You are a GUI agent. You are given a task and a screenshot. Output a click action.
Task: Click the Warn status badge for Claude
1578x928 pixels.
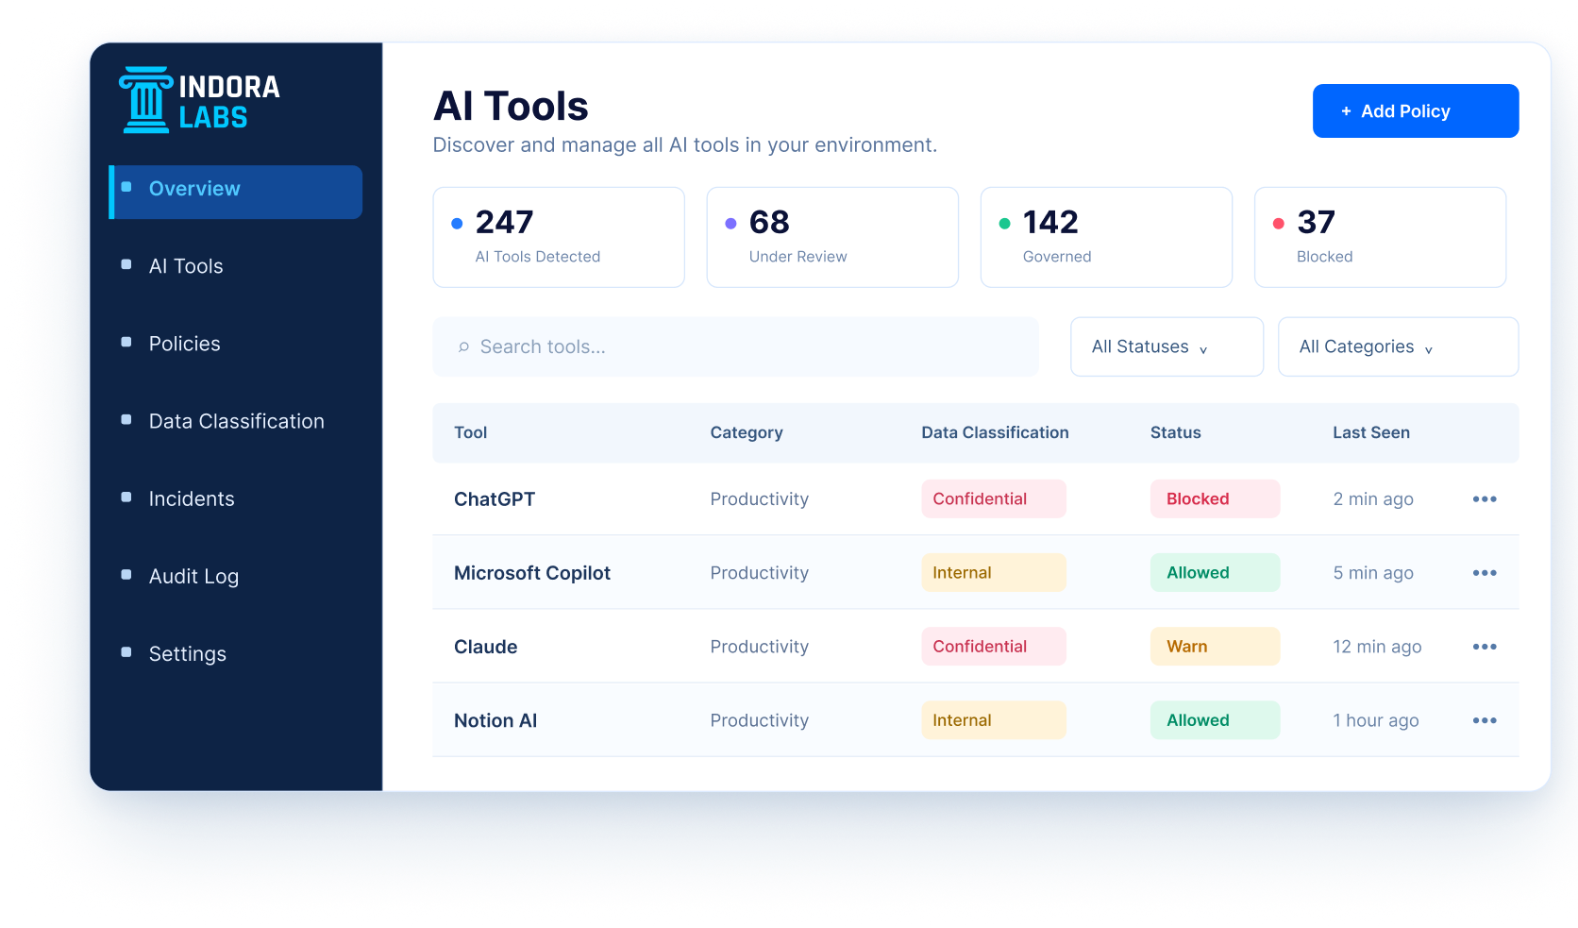[1215, 646]
